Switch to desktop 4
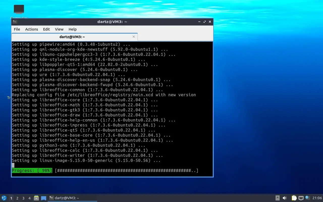 [x=29, y=198]
